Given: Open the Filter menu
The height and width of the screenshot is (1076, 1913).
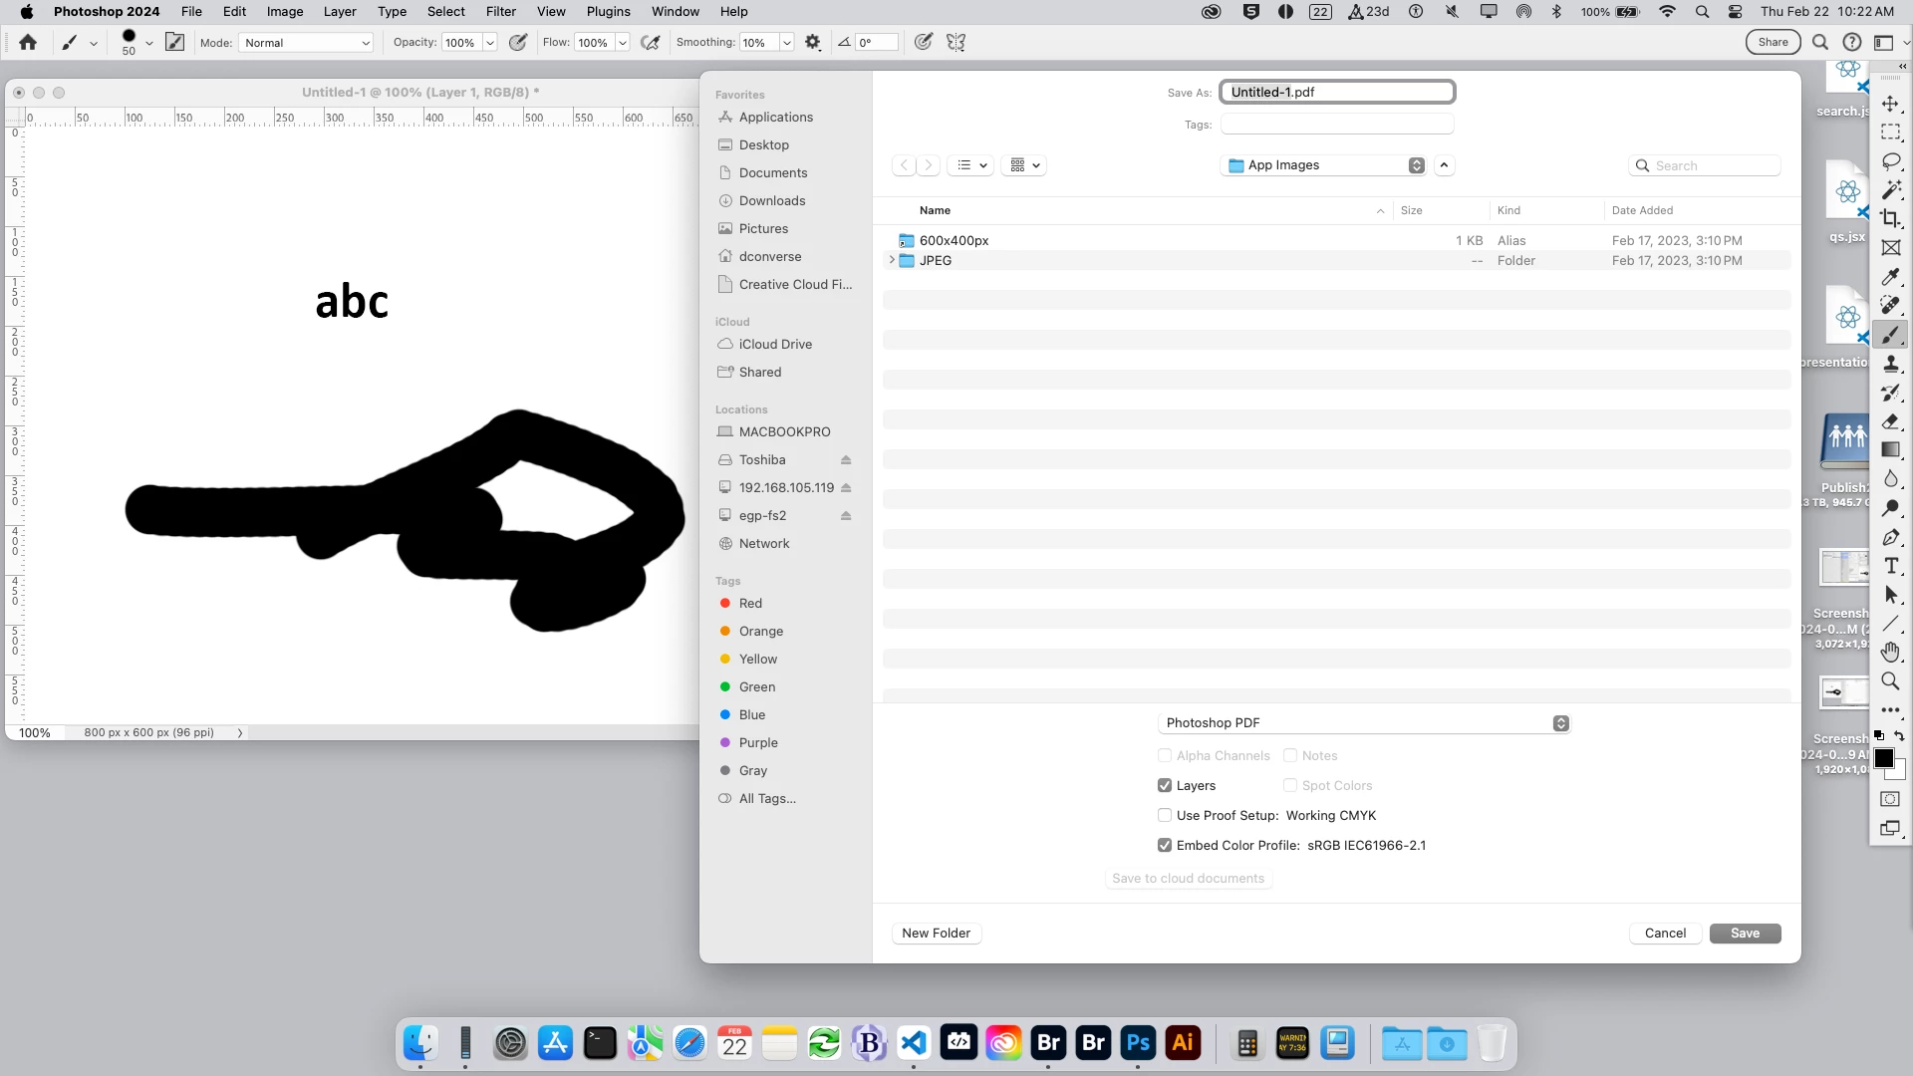Looking at the screenshot, I should (500, 12).
